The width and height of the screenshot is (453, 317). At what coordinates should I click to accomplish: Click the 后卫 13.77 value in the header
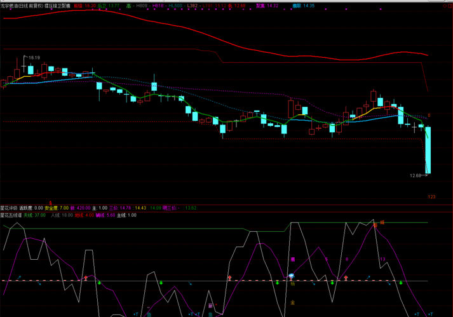tap(109, 6)
